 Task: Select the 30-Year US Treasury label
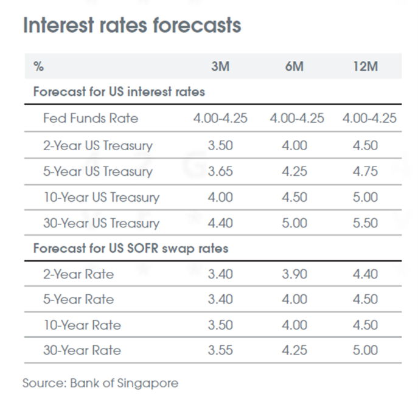(101, 224)
